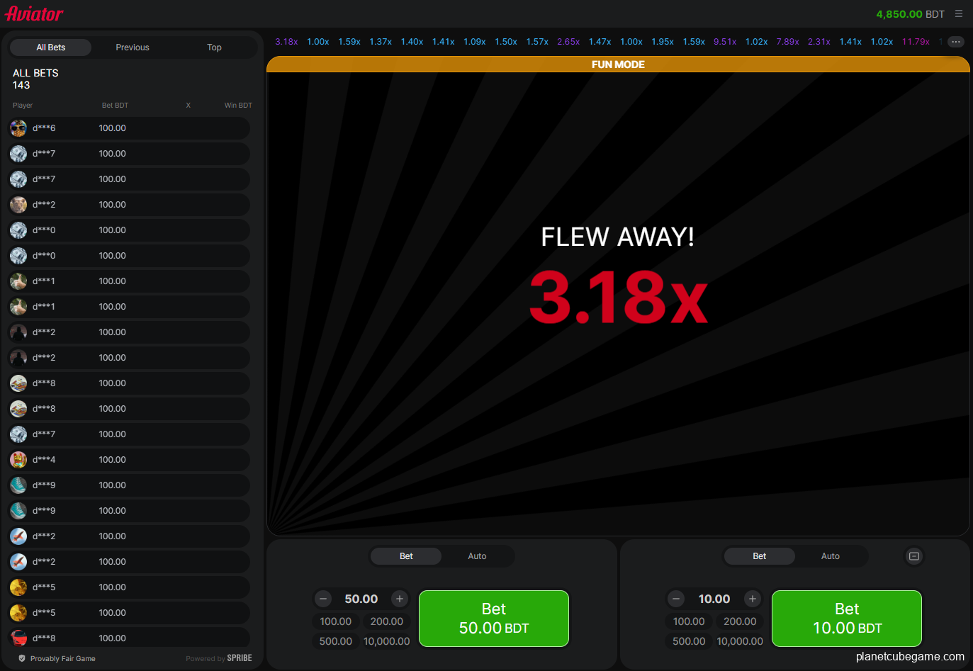Image resolution: width=973 pixels, height=671 pixels.
Task: Click avatar of player d***4
Action: click(18, 460)
